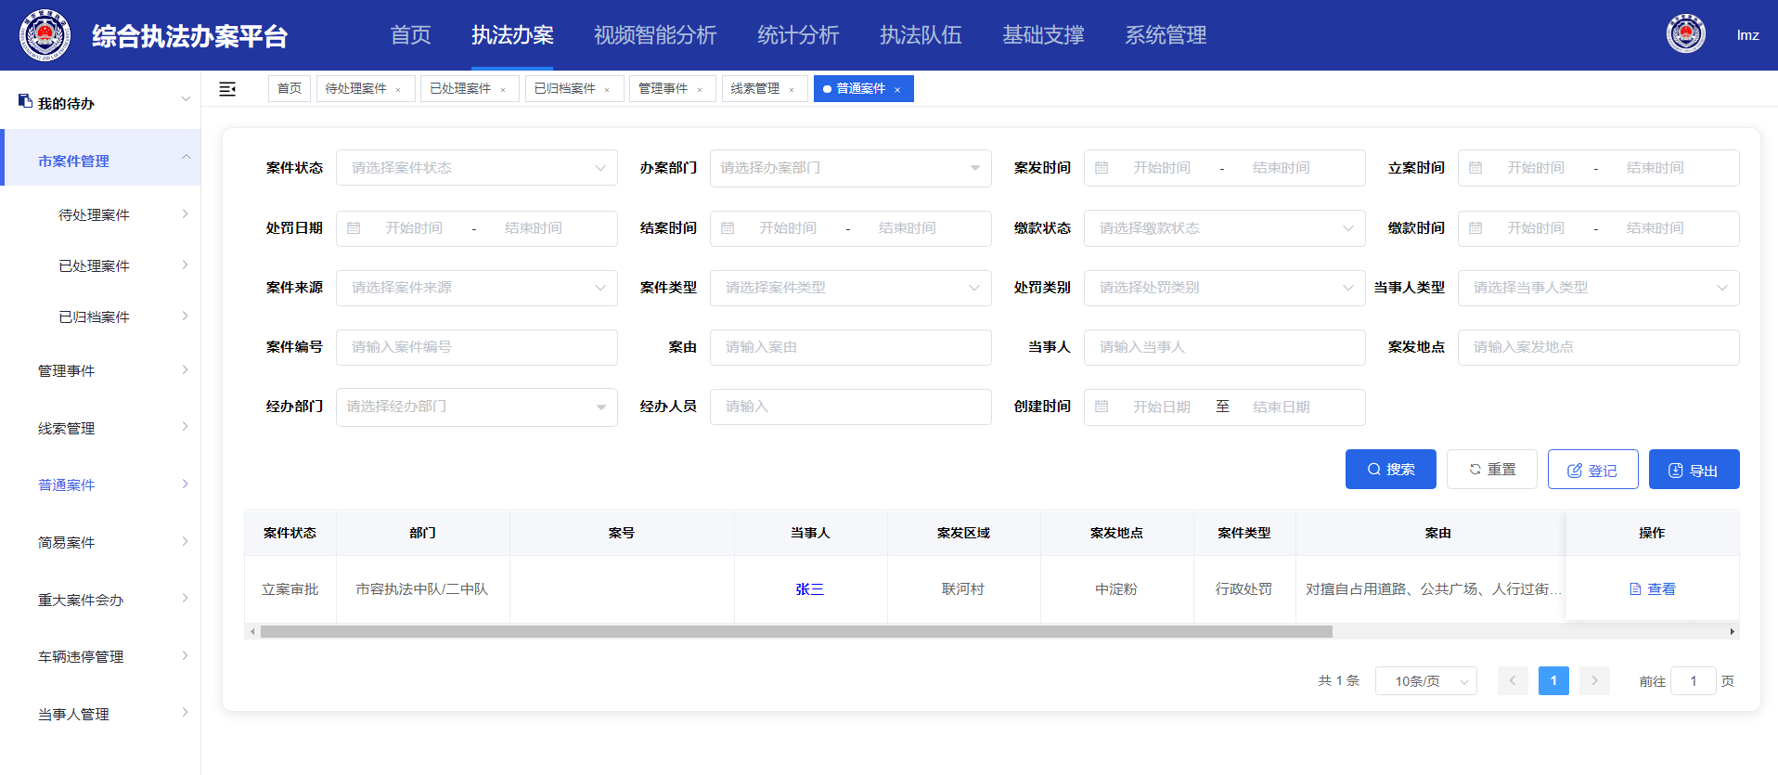Open 首页 in top navigation
1778x775 pixels.
tap(410, 35)
